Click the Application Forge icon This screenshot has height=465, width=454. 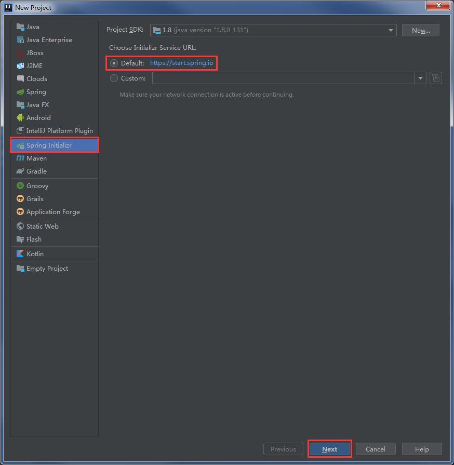click(x=20, y=212)
